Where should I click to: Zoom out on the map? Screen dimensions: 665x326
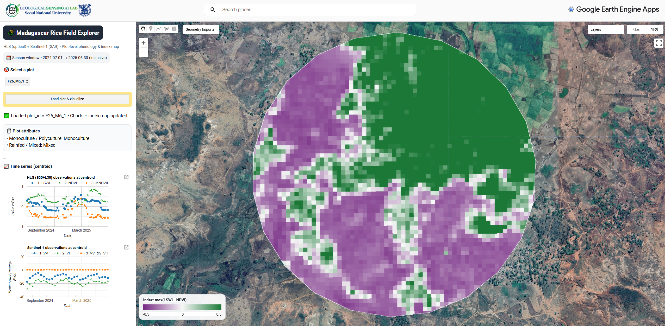pyautogui.click(x=144, y=52)
